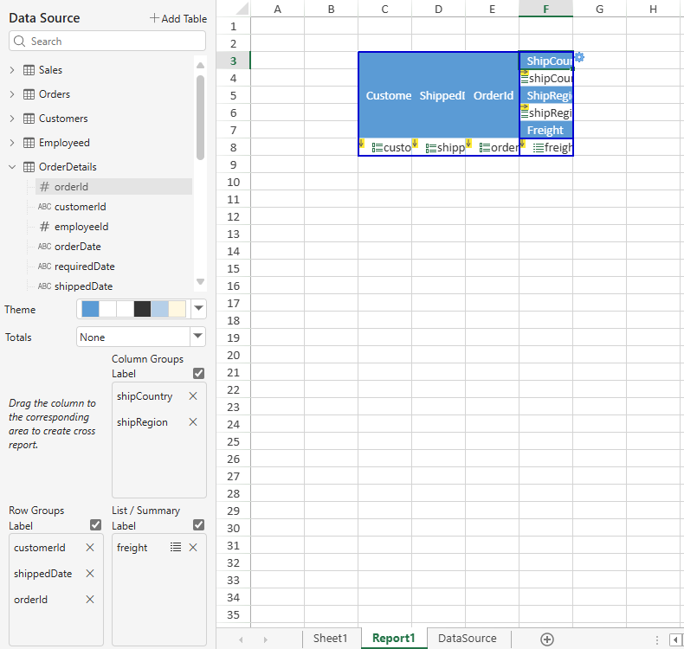Click Add Table button
The width and height of the screenshot is (684, 649).
coord(177,18)
